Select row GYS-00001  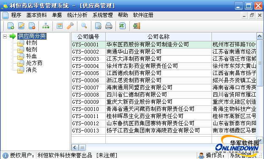point(164,44)
